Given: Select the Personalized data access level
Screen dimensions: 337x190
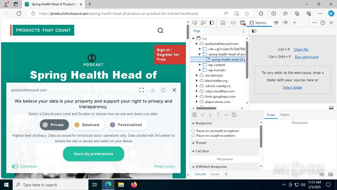Looking at the screenshot, I should [127, 125].
